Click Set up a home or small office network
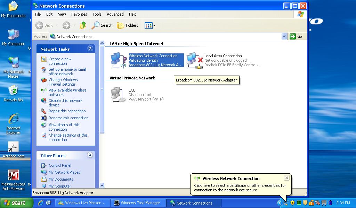This screenshot has height=208, width=356. [67, 71]
